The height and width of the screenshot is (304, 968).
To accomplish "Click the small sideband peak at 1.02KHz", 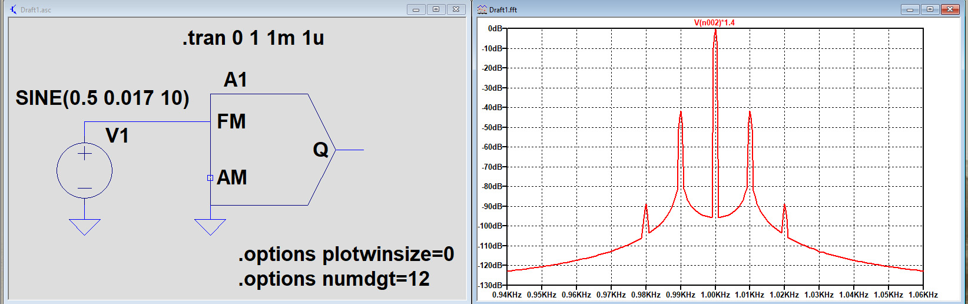I will (x=784, y=205).
